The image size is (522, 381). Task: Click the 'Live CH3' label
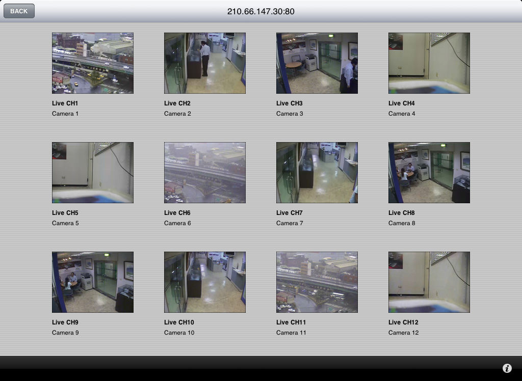pos(290,103)
